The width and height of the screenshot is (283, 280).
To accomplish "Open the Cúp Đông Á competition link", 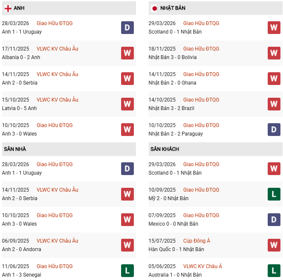I will coord(197,241).
